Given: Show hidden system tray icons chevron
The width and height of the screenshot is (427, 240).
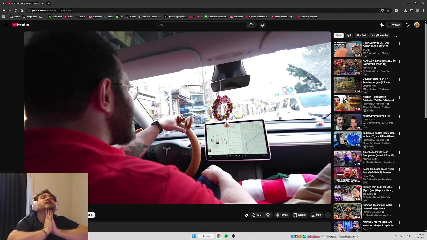Looking at the screenshot, I should pyautogui.click(x=396, y=236).
